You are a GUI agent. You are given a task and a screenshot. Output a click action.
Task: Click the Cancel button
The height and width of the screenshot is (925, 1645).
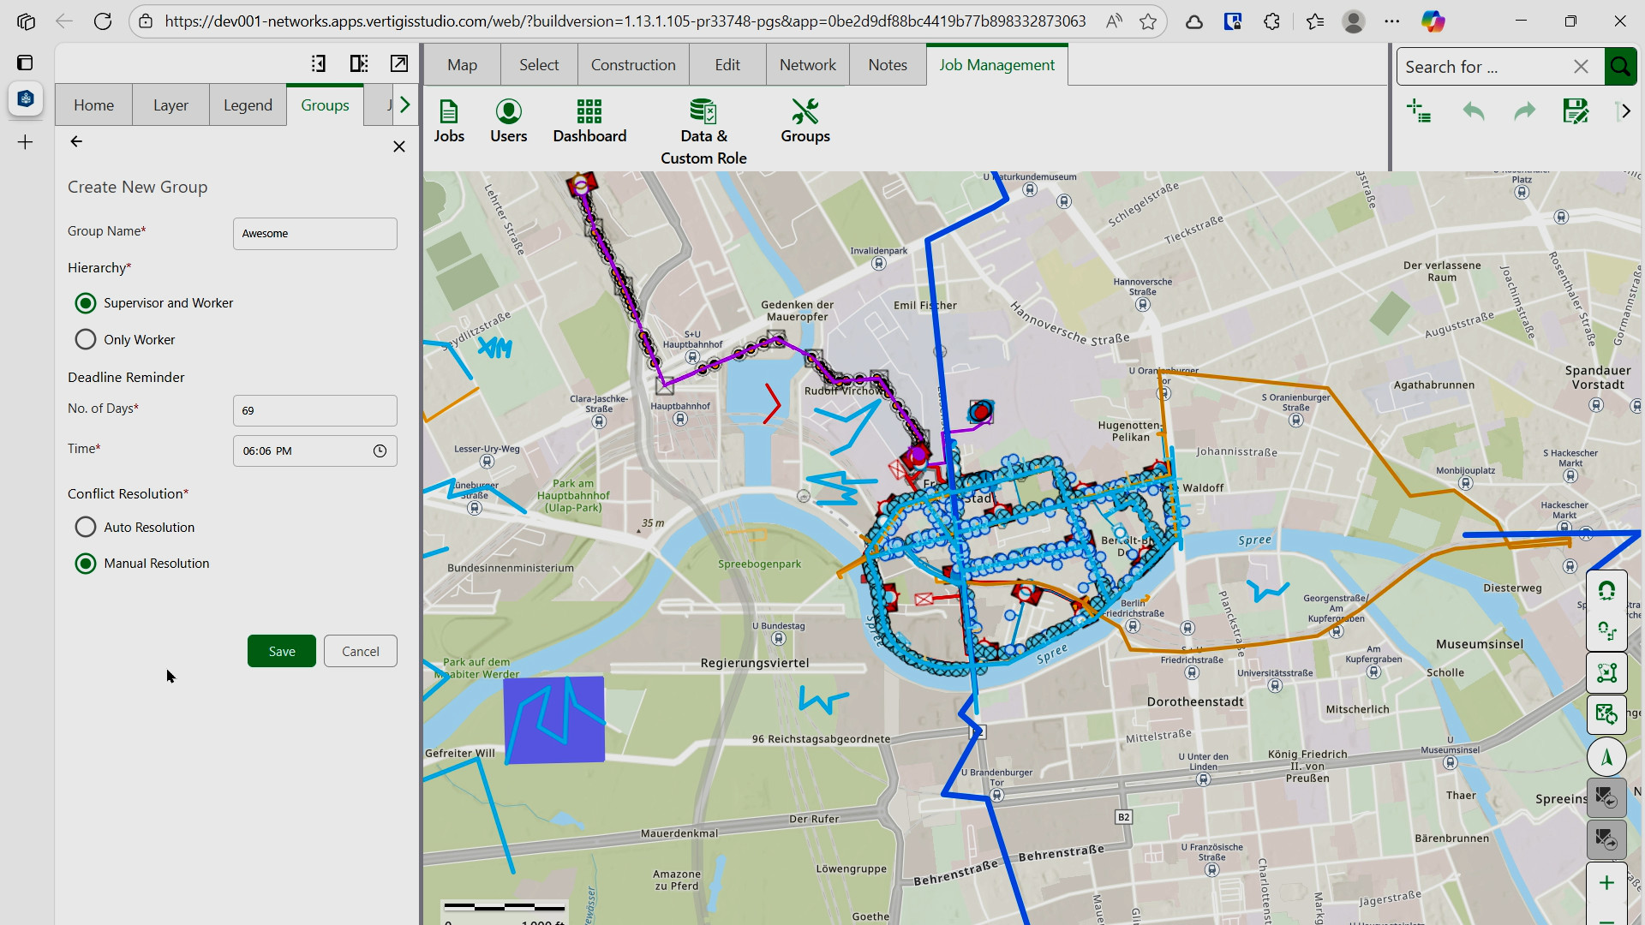(x=360, y=652)
